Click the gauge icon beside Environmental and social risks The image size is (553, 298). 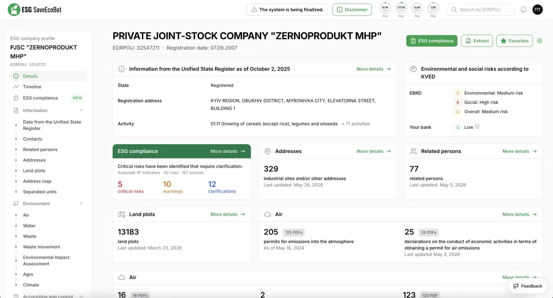[413, 69]
